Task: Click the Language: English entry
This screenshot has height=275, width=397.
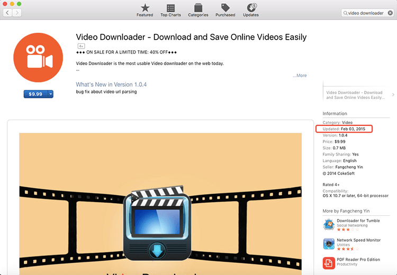Action: click(x=339, y=161)
